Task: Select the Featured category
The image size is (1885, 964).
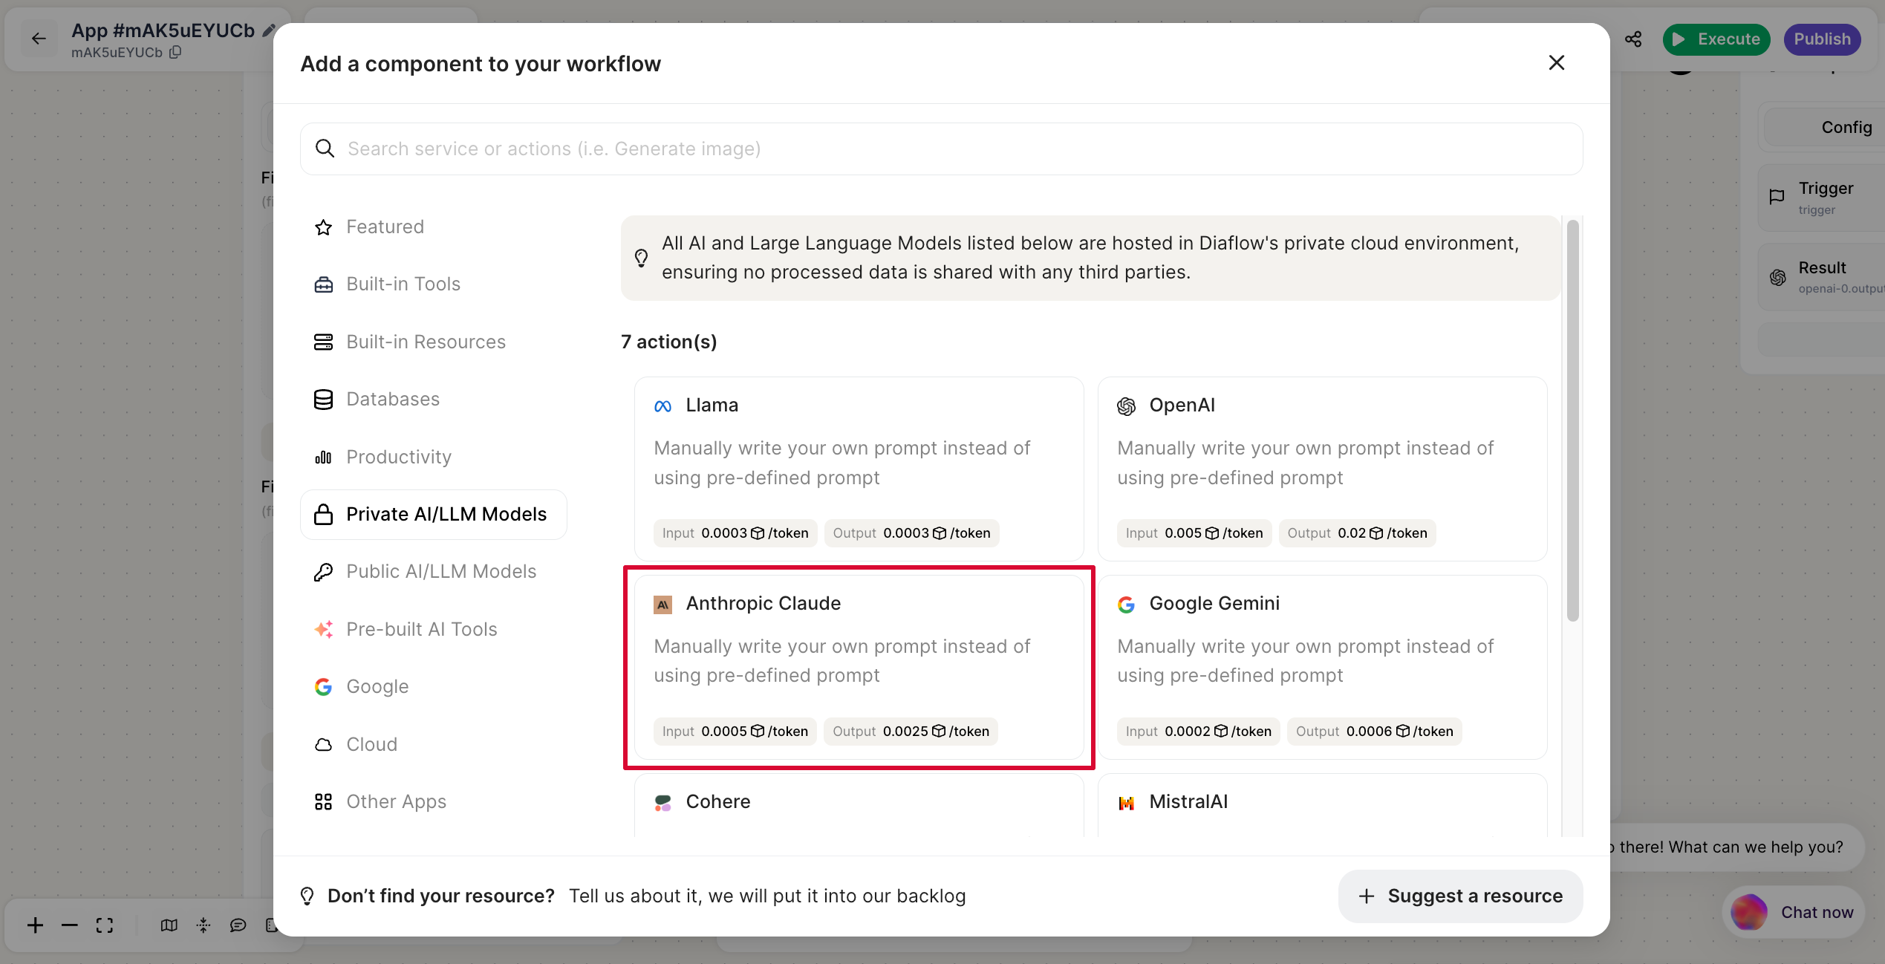Action: click(x=385, y=227)
